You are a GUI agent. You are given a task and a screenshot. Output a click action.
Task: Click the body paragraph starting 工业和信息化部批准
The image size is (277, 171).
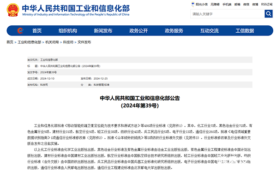140,135
